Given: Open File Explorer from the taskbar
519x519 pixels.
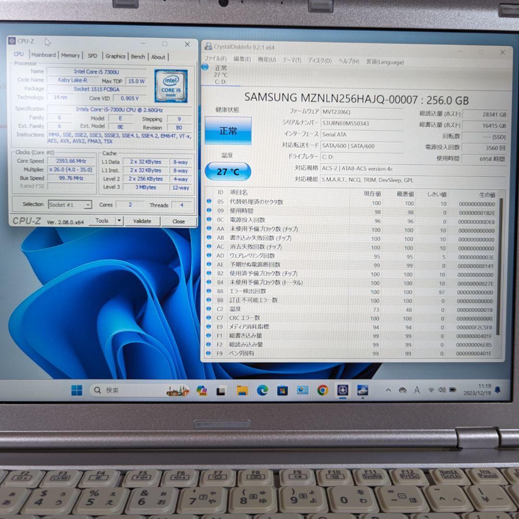Looking at the screenshot, I should click(242, 391).
